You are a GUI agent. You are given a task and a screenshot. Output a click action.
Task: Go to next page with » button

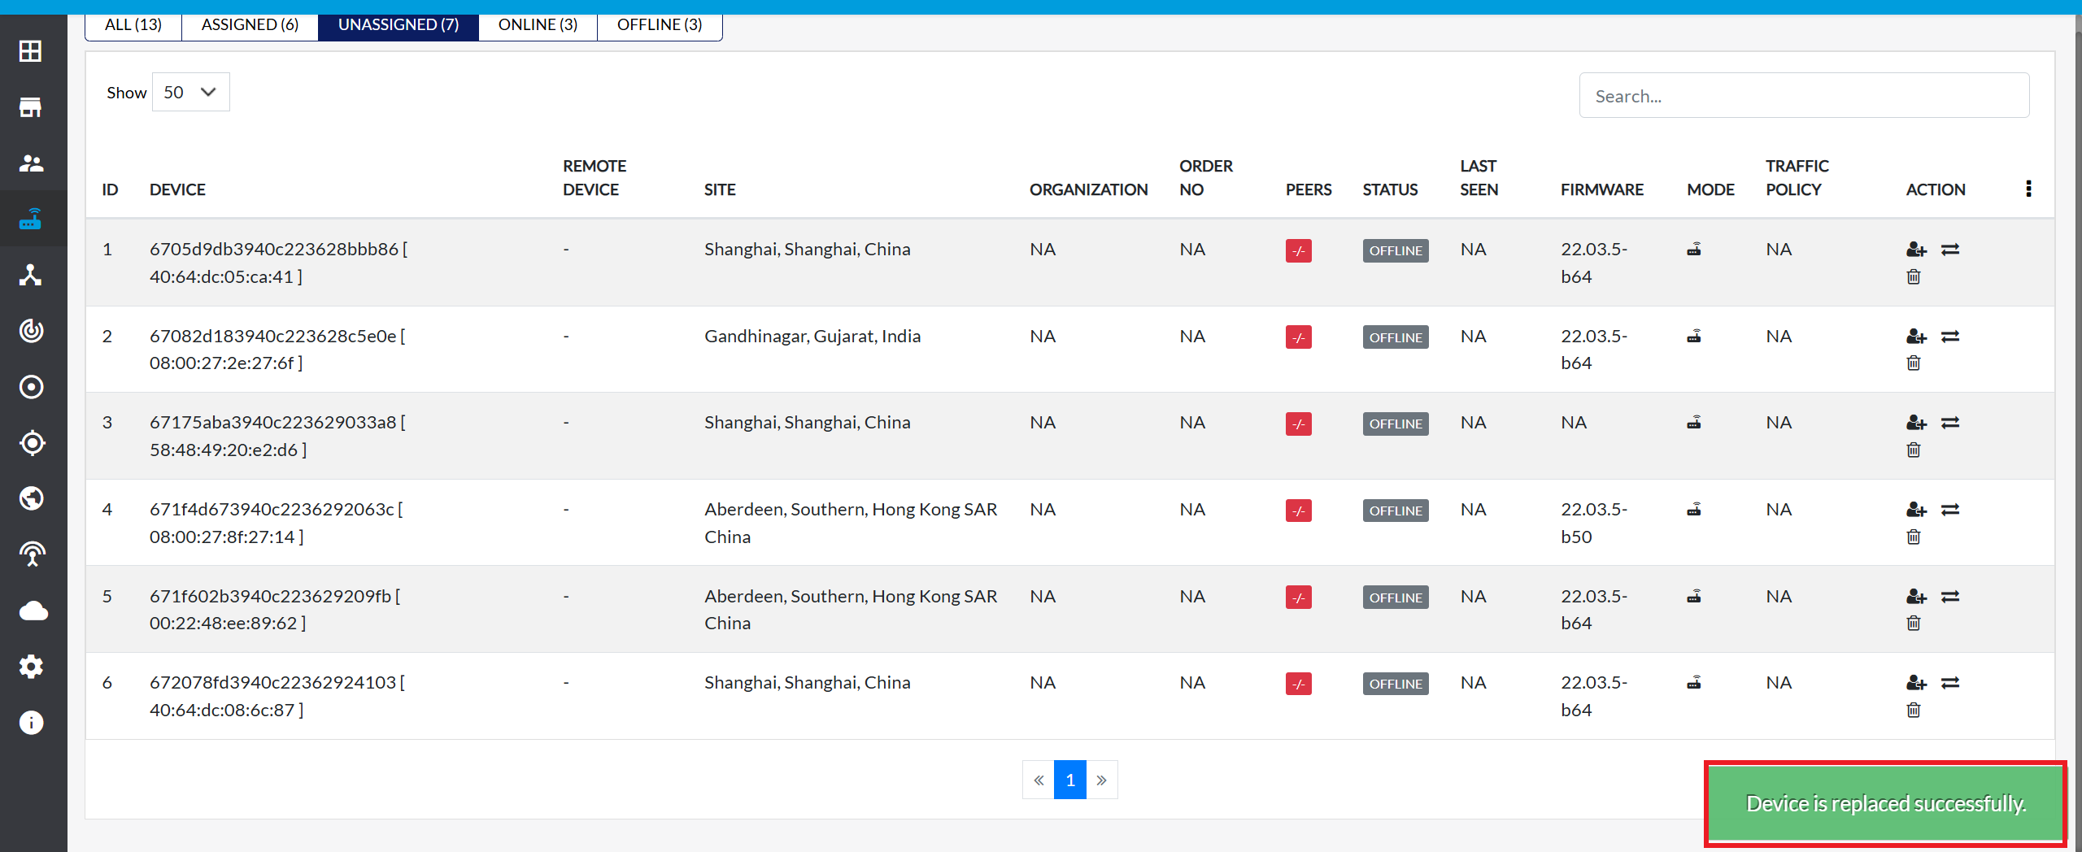(1102, 780)
